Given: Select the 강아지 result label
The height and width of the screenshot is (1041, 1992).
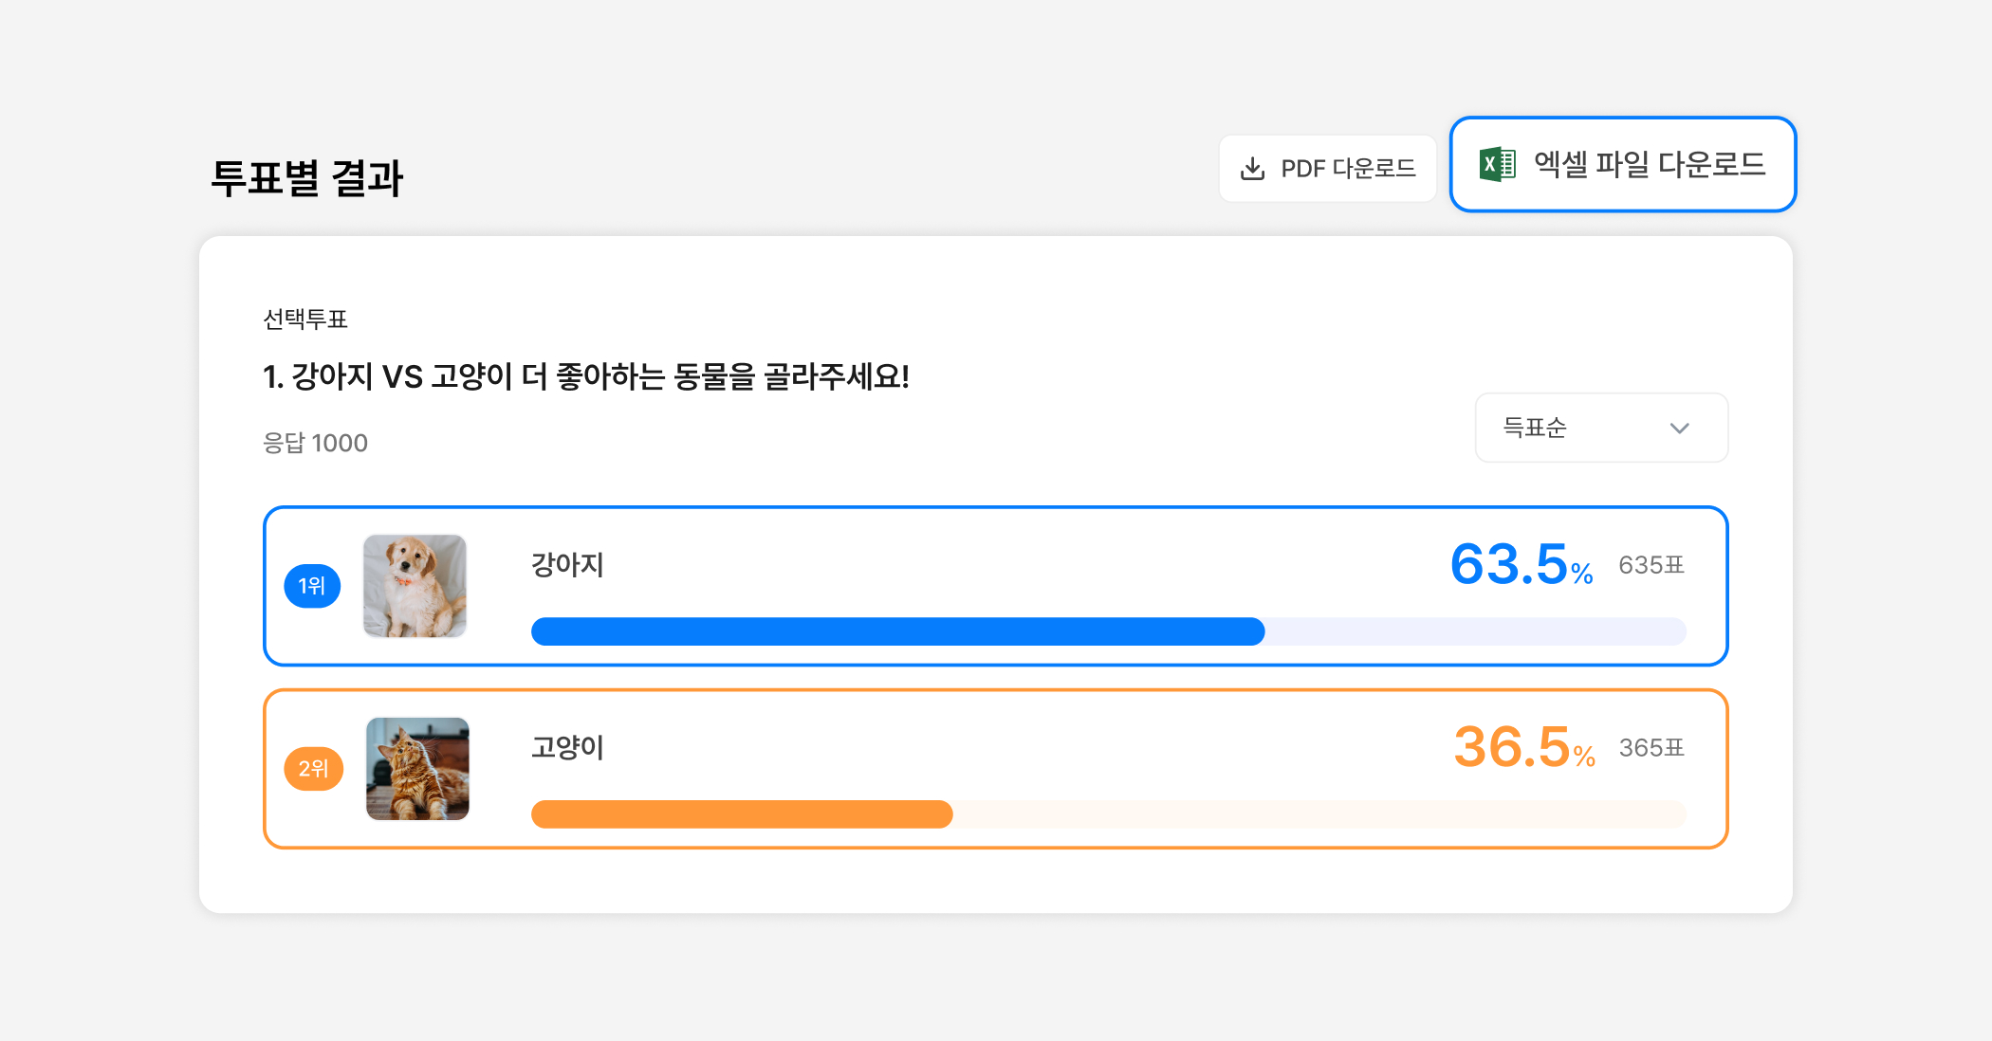Looking at the screenshot, I should [567, 565].
